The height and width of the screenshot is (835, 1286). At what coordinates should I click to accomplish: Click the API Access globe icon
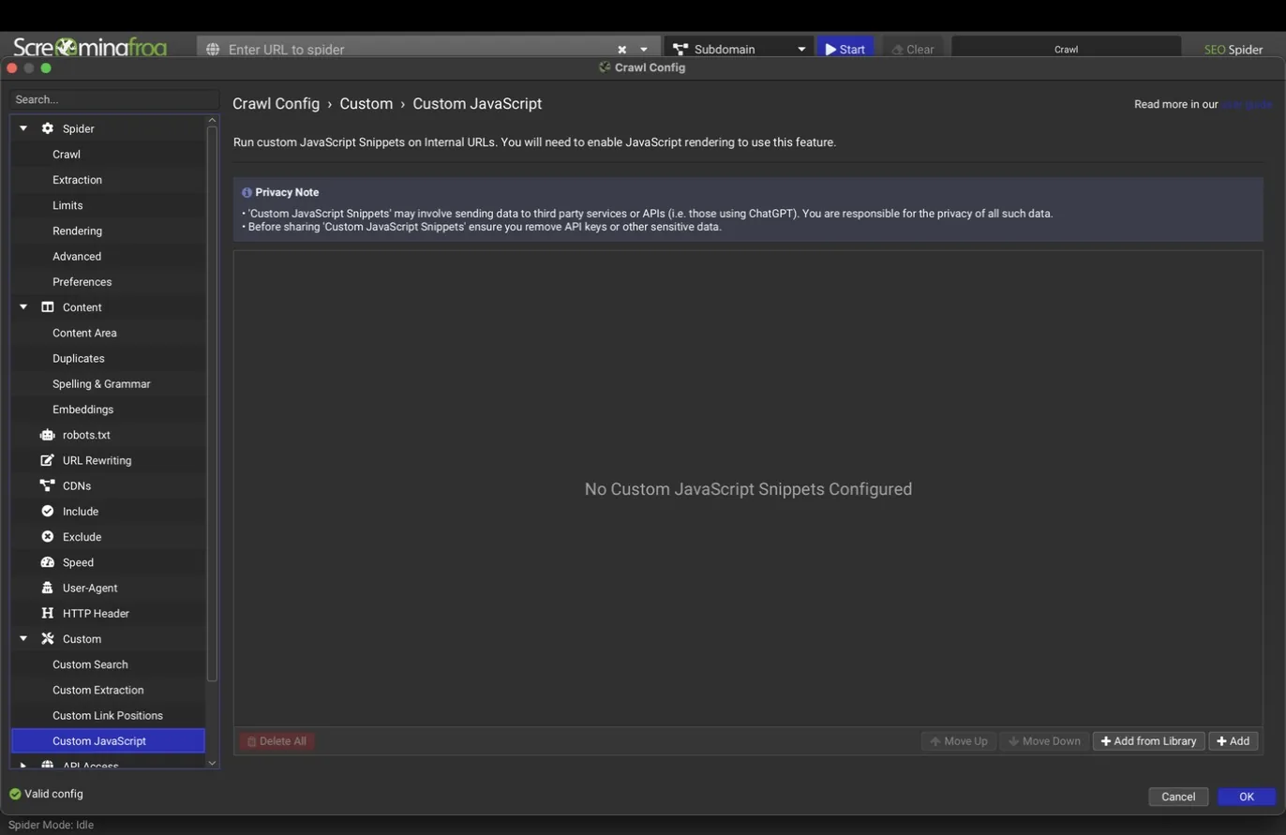click(x=47, y=766)
